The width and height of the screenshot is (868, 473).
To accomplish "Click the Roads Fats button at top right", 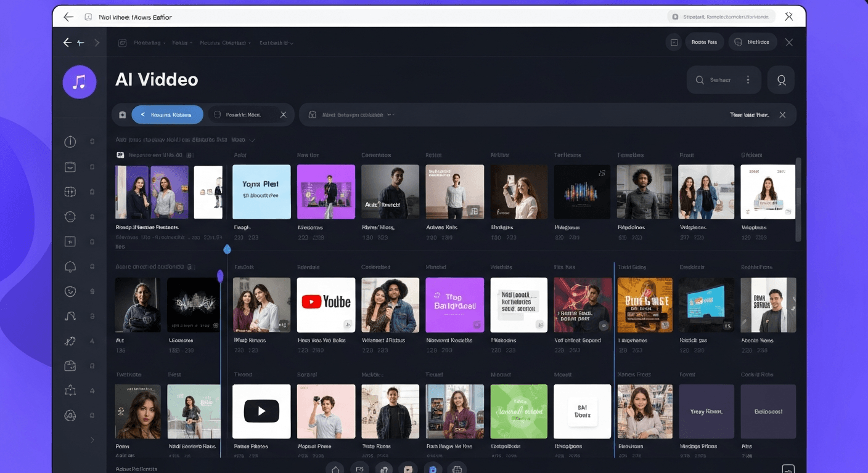I will 704,42.
